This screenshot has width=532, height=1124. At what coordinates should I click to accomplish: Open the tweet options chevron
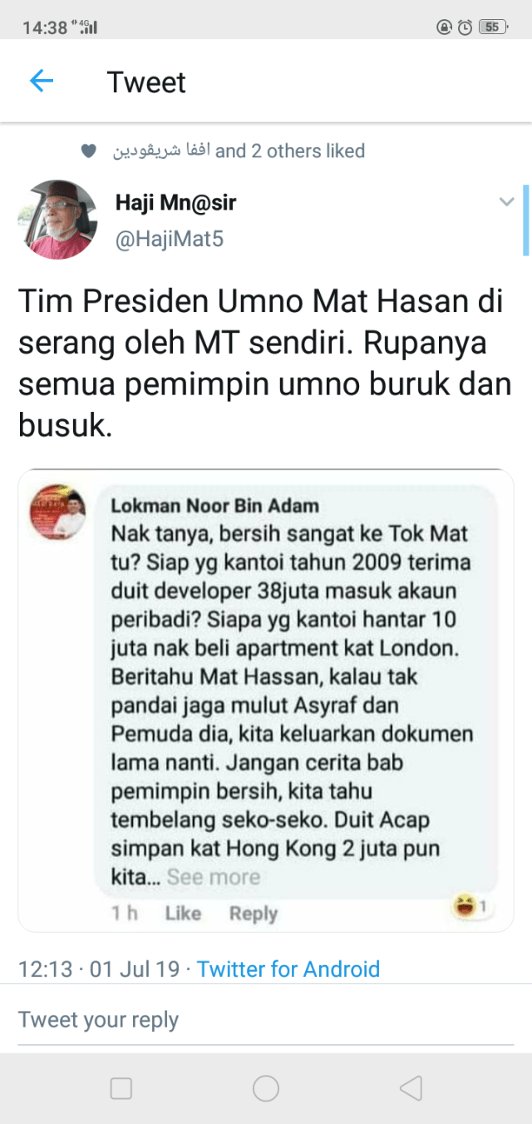tap(506, 202)
